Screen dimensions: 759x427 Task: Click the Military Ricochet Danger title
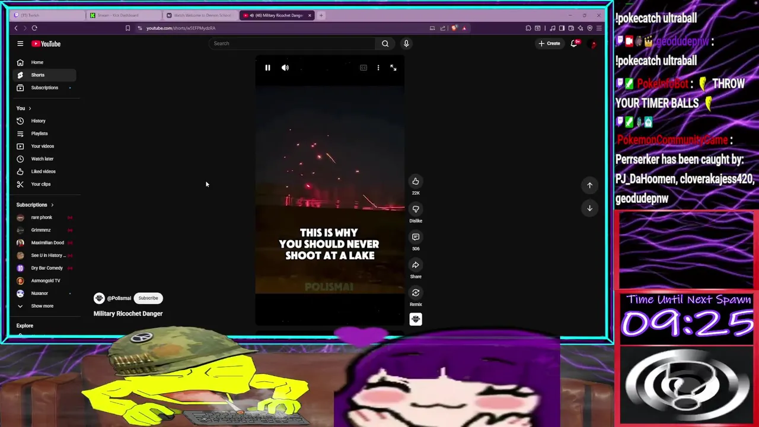coord(128,314)
